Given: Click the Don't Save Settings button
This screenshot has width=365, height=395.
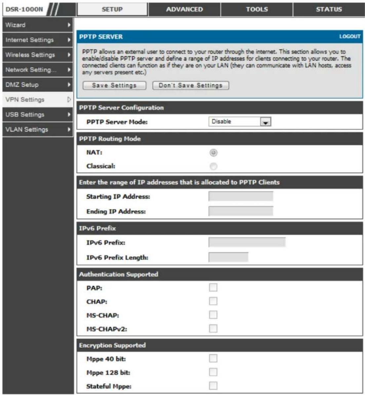Looking at the screenshot, I should tap(191, 86).
